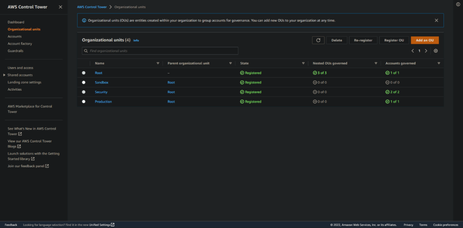The image size is (463, 228).
Task: Open Terms link in footer
Action: tap(423, 225)
